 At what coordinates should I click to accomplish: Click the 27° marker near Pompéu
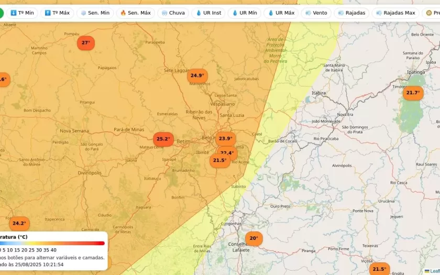(x=86, y=43)
